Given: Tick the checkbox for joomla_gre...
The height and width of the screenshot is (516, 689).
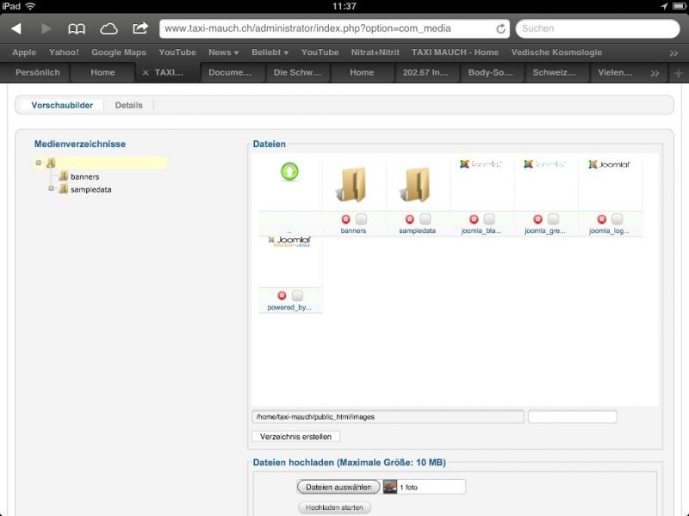Looking at the screenshot, I should [553, 218].
